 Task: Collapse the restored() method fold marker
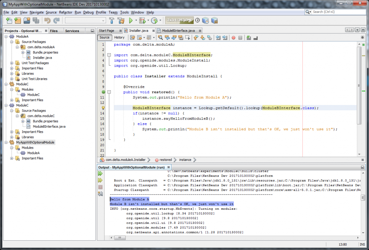click(x=109, y=92)
